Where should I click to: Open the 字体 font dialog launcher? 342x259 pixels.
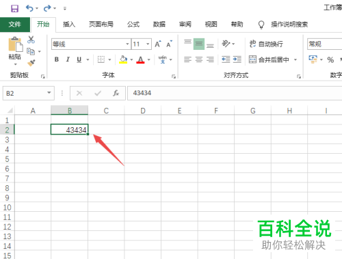pos(174,77)
